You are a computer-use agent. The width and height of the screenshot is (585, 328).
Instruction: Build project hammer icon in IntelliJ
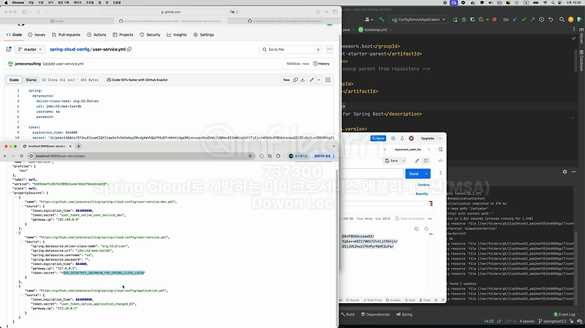tap(381, 19)
